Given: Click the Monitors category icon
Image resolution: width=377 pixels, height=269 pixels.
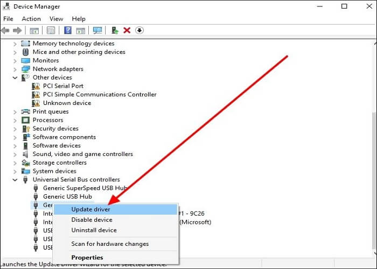Looking at the screenshot, I should pyautogui.click(x=25, y=60).
